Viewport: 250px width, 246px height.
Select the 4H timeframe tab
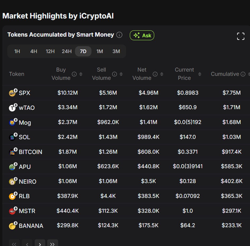(34, 51)
